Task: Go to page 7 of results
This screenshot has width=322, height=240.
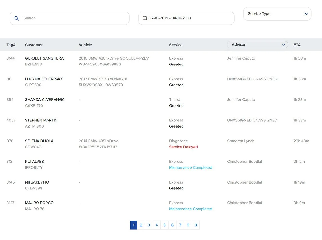Action: point(180,225)
